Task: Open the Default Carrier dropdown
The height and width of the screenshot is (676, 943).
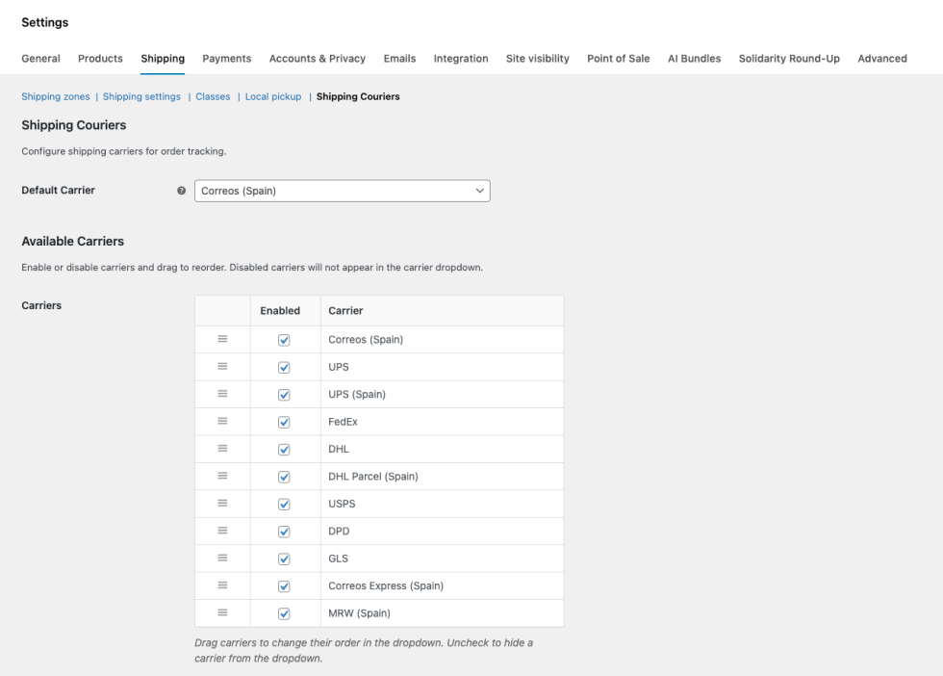Action: 342,191
